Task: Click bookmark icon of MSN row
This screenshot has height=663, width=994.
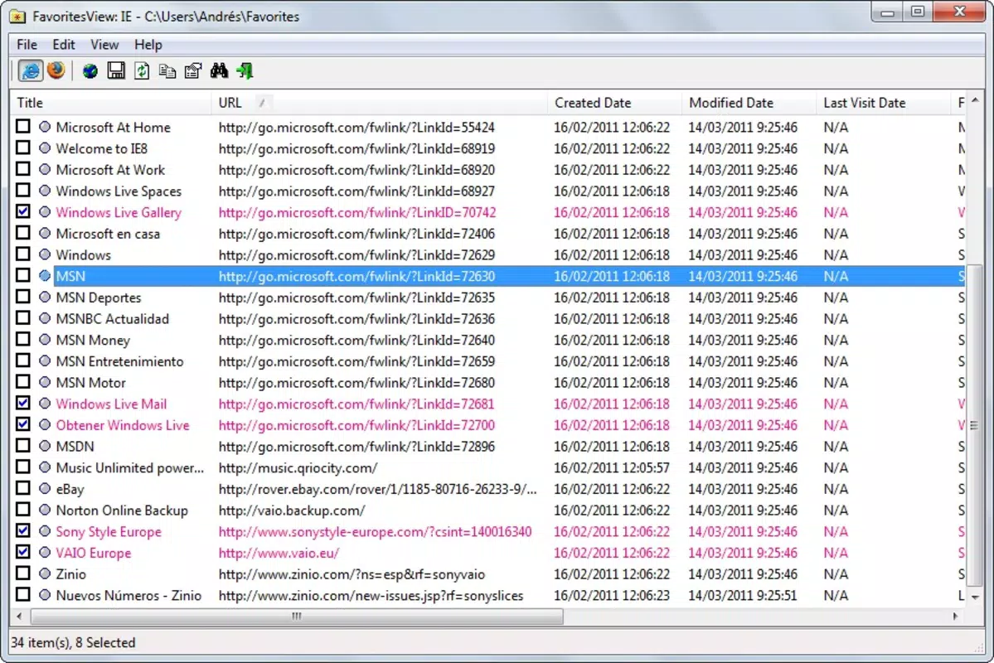Action: [45, 276]
